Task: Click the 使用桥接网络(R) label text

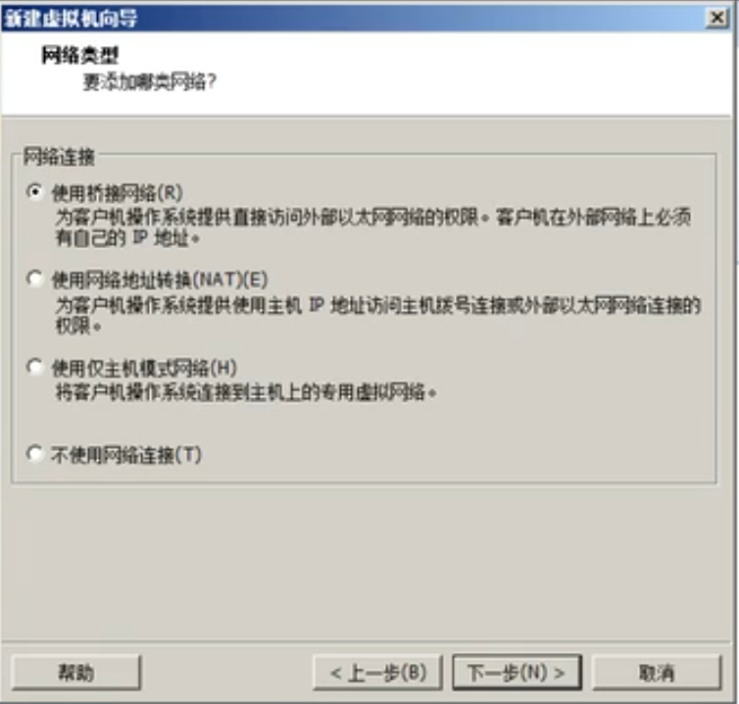Action: click(x=117, y=193)
